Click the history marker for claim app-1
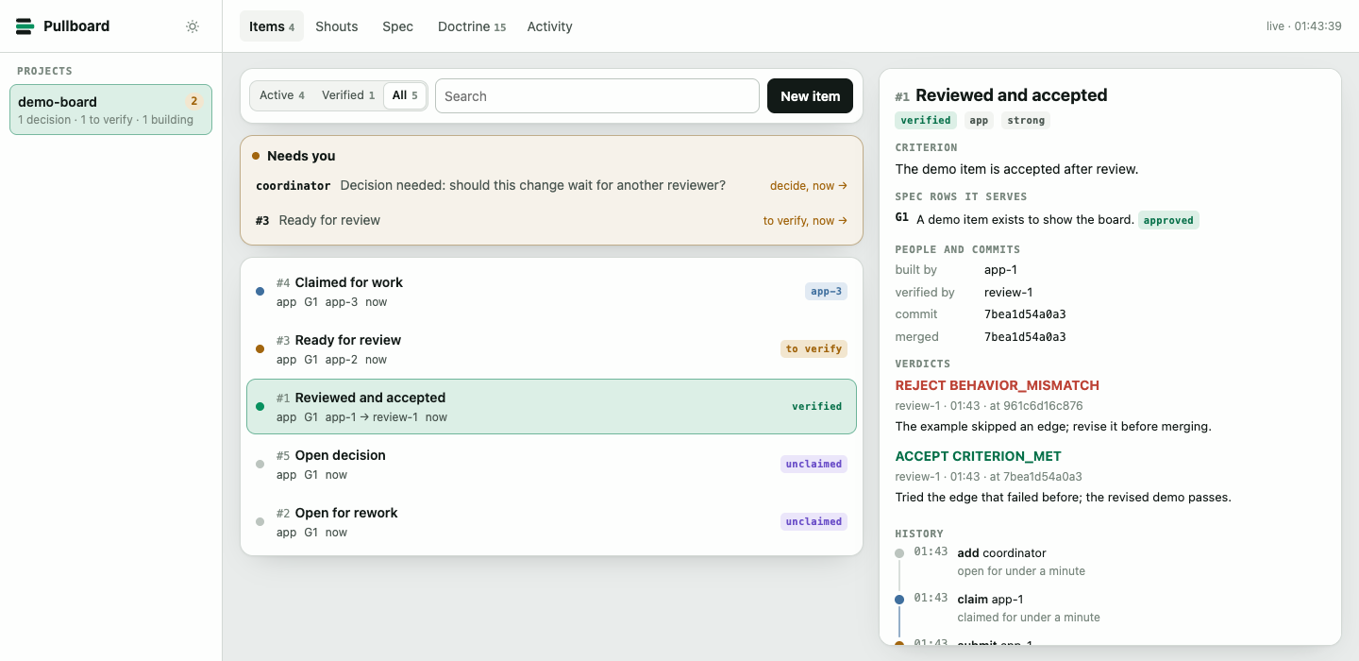Screen dimensions: 1359x661 pyautogui.click(x=899, y=600)
